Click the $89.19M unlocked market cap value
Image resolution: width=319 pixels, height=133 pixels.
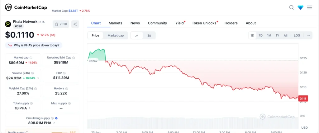(x=61, y=62)
